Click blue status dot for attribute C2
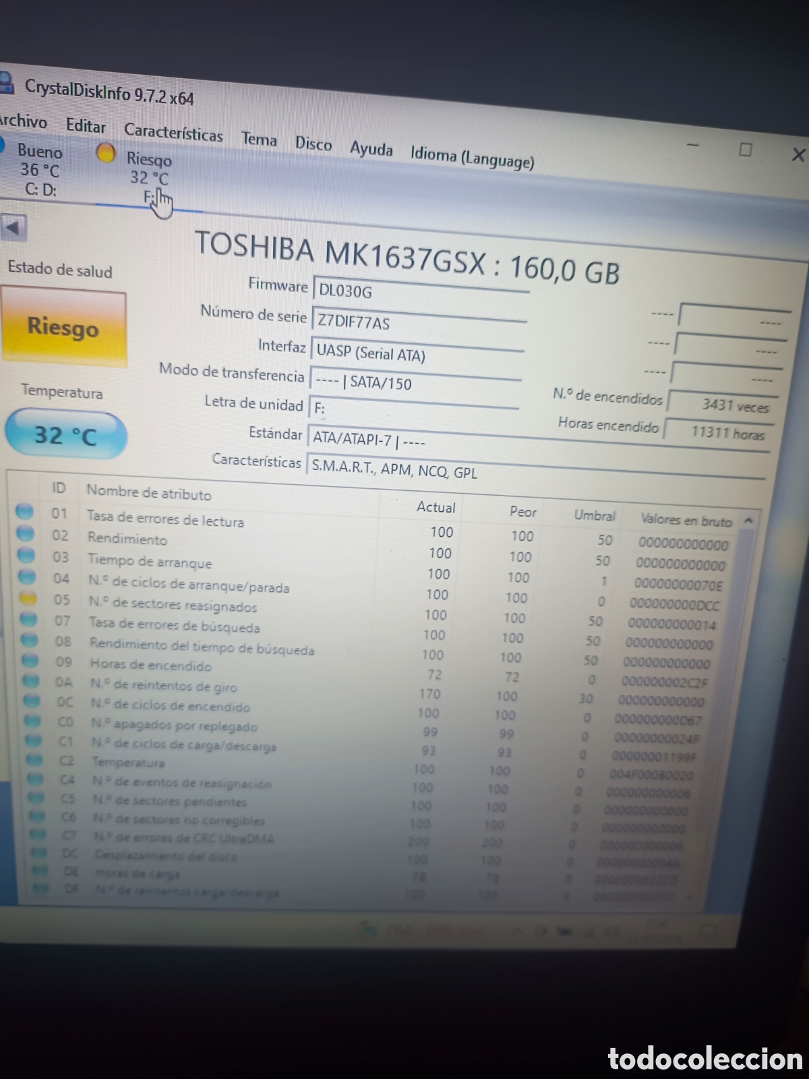Viewport: 809px width, 1079px height. click(34, 759)
